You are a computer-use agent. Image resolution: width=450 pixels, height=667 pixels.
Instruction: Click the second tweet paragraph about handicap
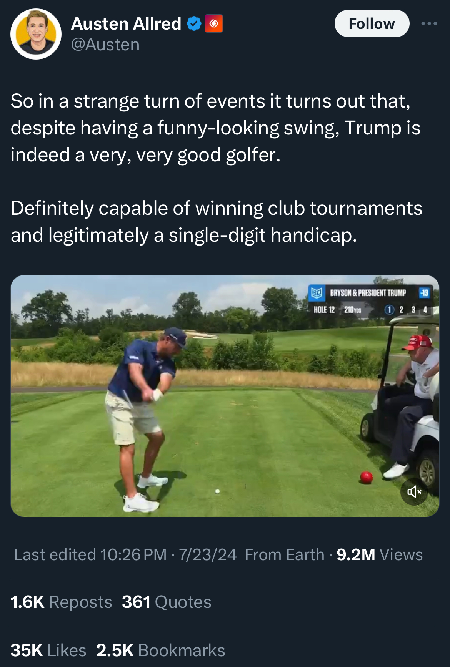pos(217,222)
